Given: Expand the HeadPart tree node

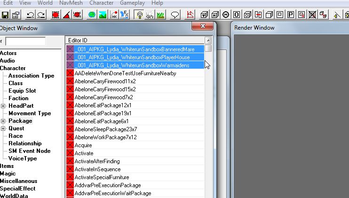Looking at the screenshot, I should point(3,106).
